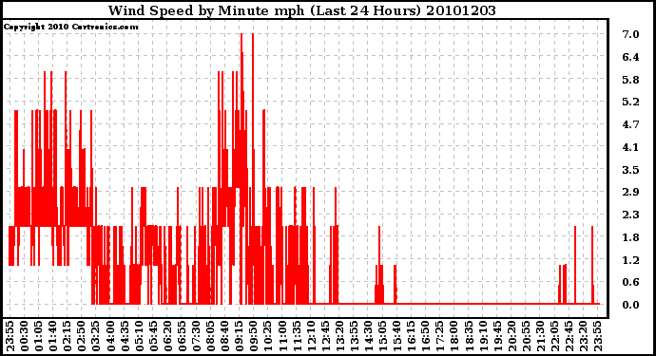The width and height of the screenshot is (656, 356).
Task: Click the 18:00 time axis label
Action: point(453,337)
